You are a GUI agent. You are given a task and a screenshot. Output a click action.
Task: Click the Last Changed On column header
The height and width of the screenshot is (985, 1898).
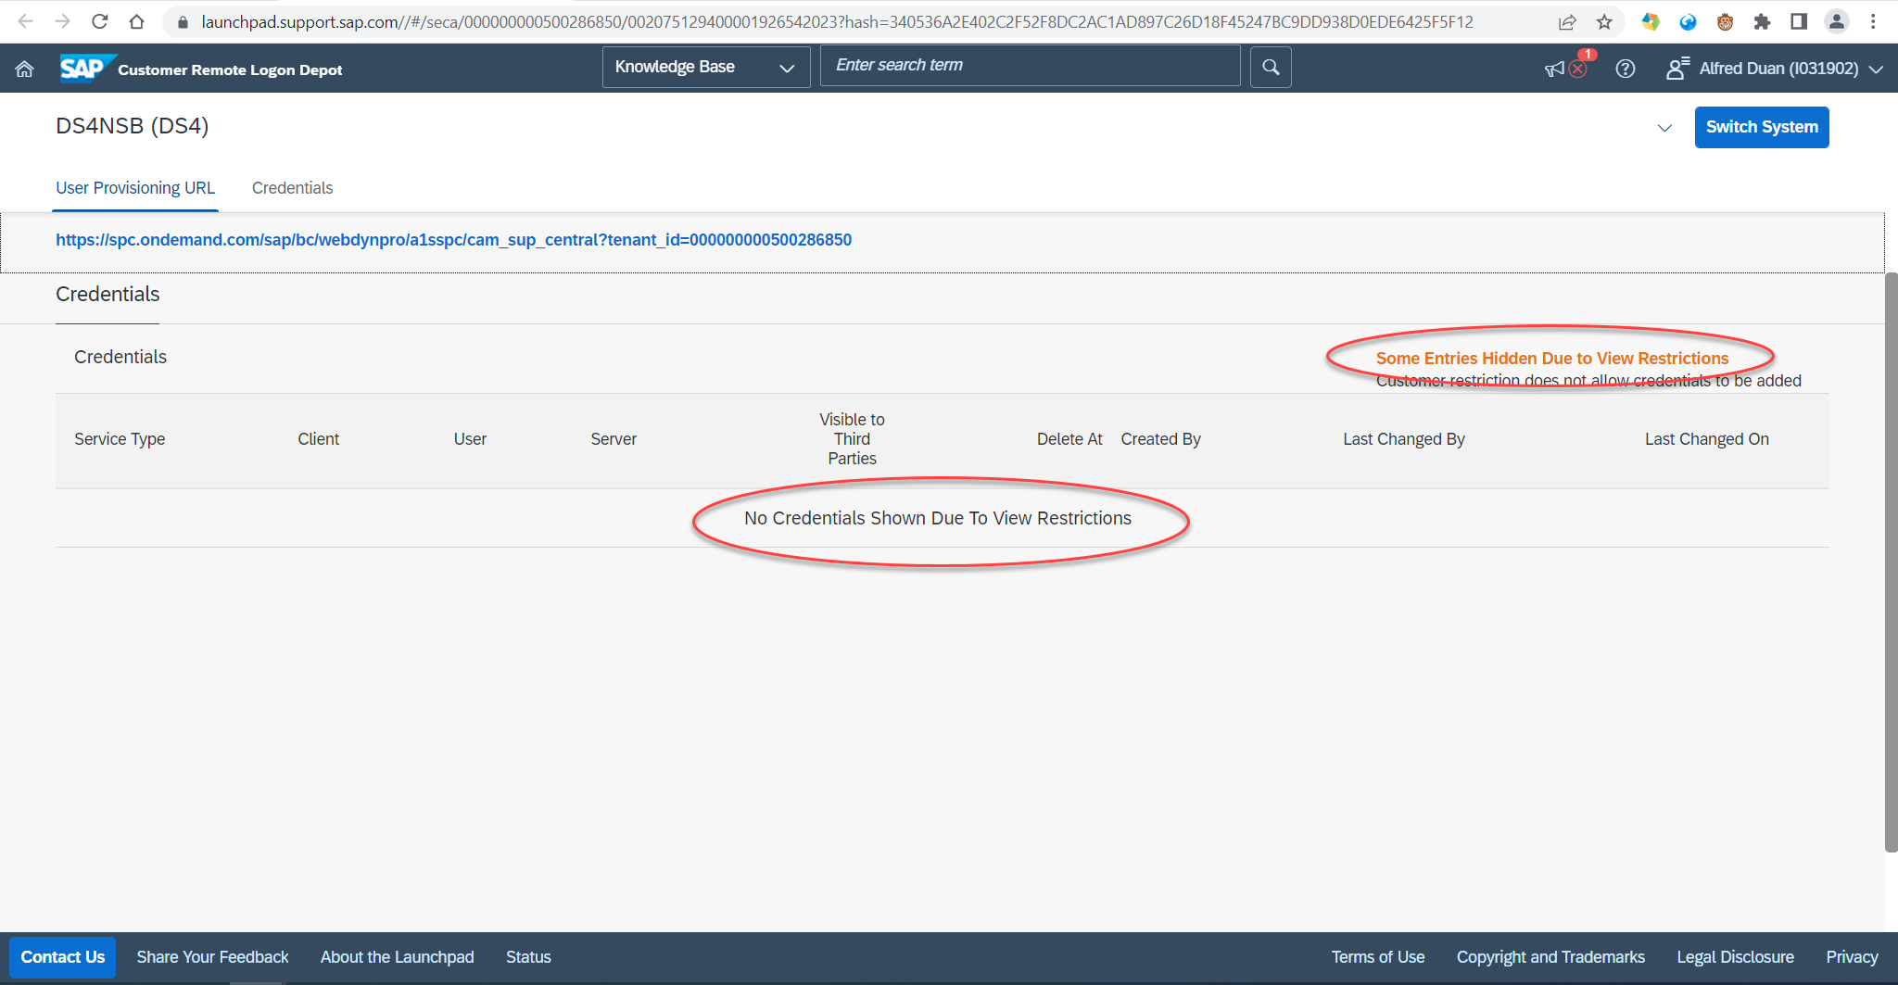point(1706,439)
